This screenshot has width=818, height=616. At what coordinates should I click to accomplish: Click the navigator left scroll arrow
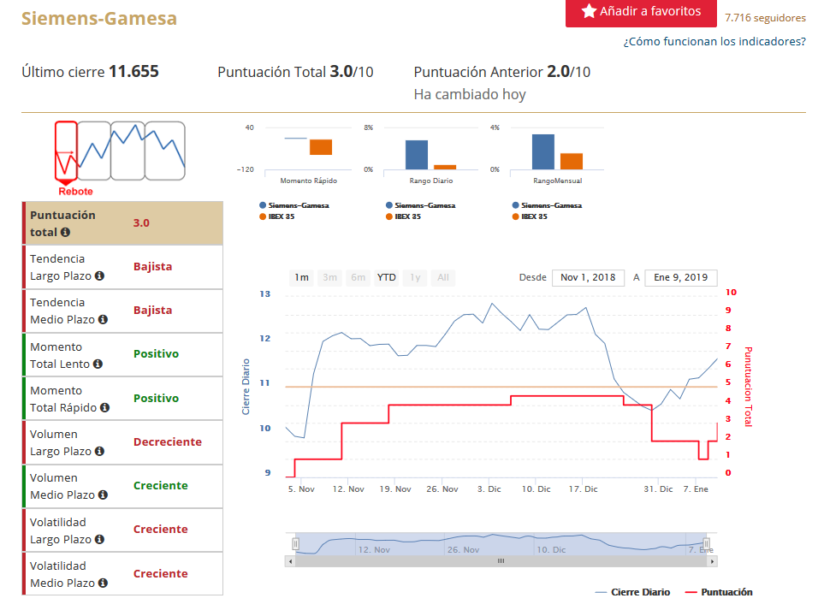[291, 561]
